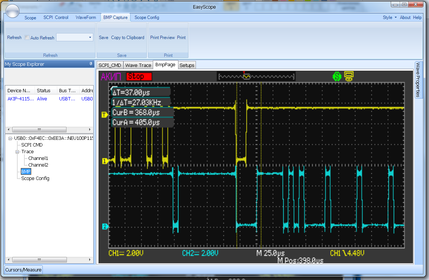Click the yellow print/USB device icon
429x280 pixels.
349,76
